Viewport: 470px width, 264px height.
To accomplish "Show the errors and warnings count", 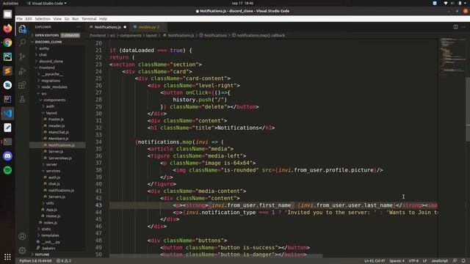I will pyautogui.click(x=64, y=261).
